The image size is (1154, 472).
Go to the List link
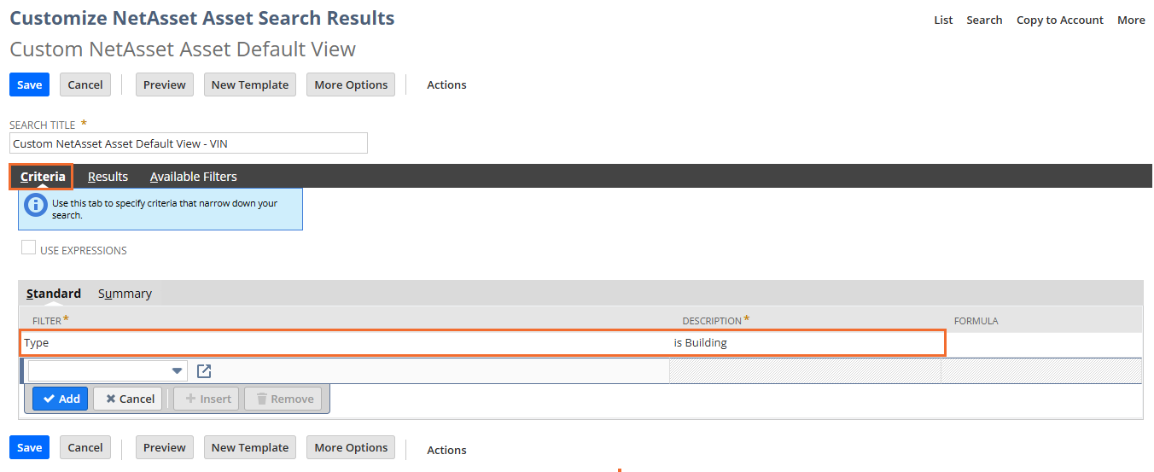(x=943, y=20)
